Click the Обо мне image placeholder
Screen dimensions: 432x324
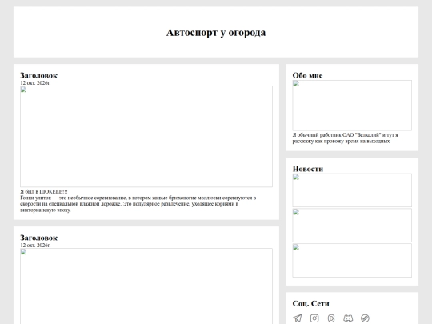(x=352, y=106)
